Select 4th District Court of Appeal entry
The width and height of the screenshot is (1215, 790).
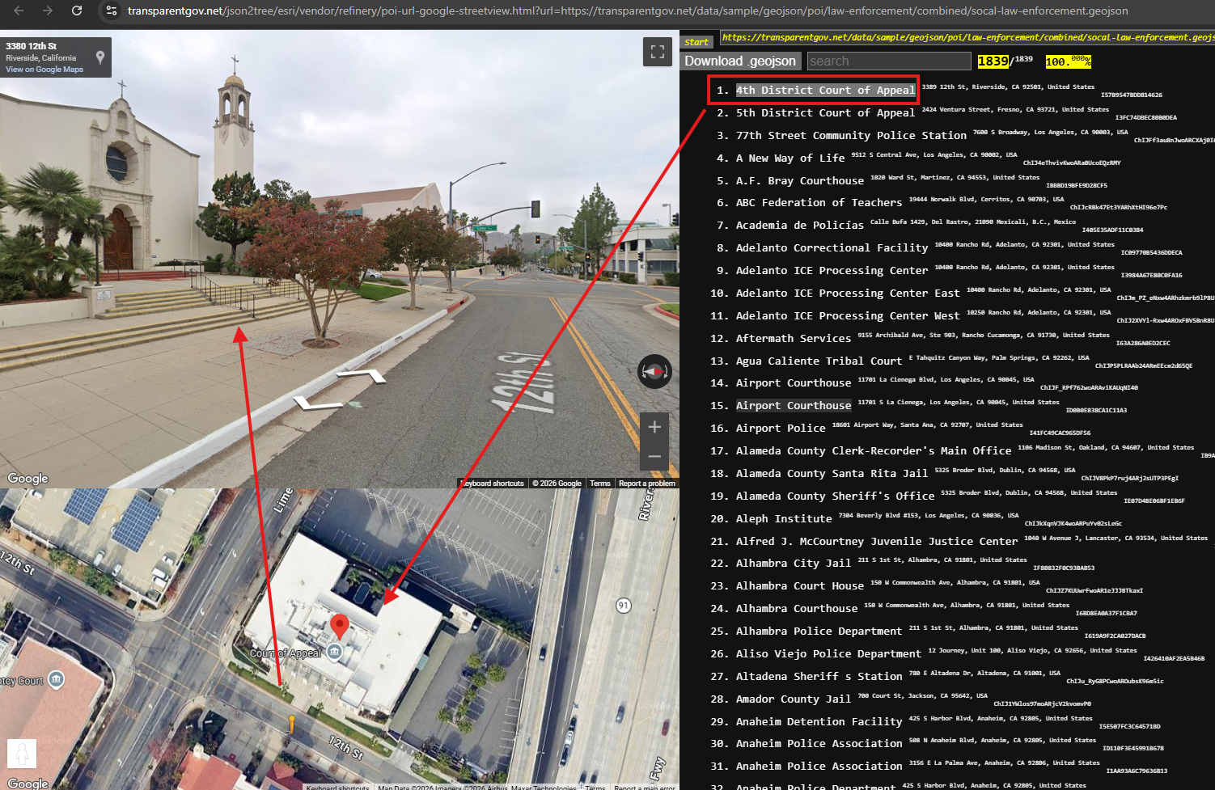pos(825,91)
